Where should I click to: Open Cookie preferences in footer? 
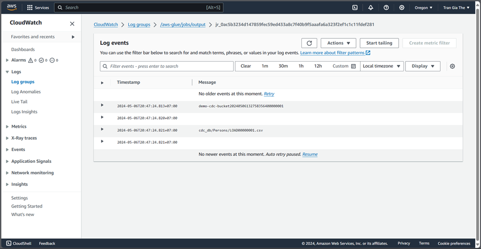[x=454, y=244]
